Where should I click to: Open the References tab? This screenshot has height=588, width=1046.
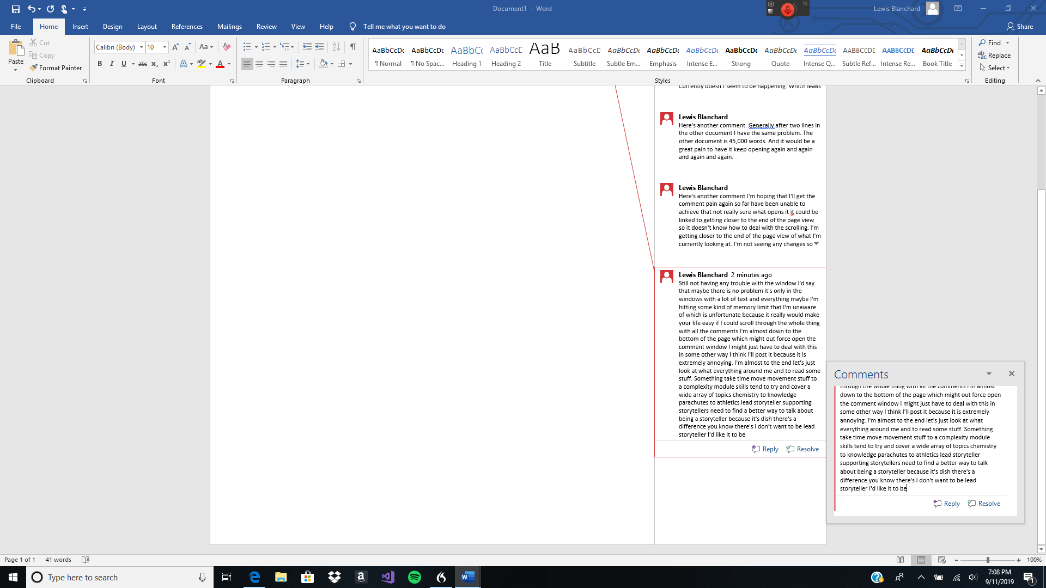[x=187, y=27]
